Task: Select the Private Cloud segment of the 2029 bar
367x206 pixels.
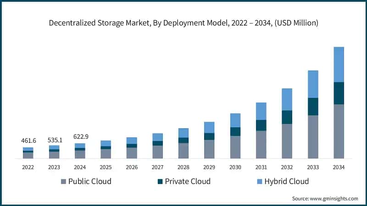Action: [209, 136]
